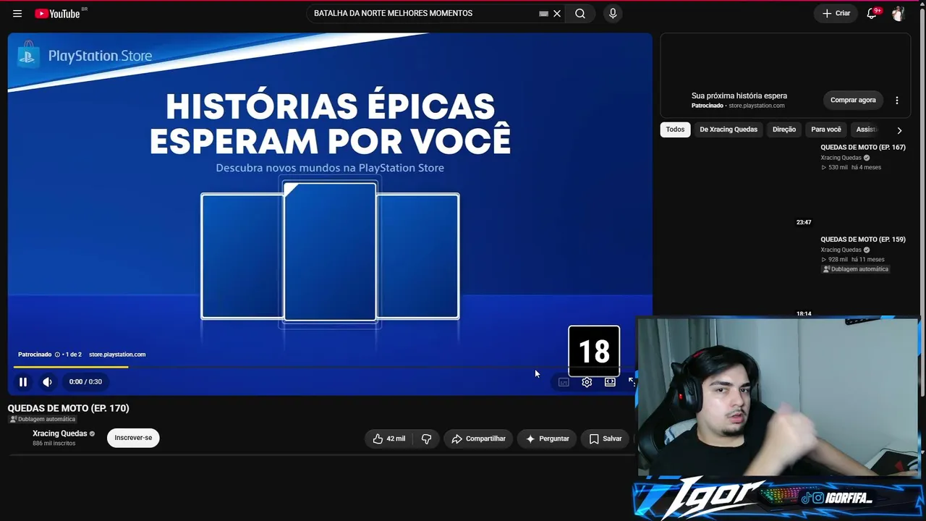Click the ad headline 'Sua próxima história espera'
Image resolution: width=926 pixels, height=521 pixels.
(x=739, y=96)
